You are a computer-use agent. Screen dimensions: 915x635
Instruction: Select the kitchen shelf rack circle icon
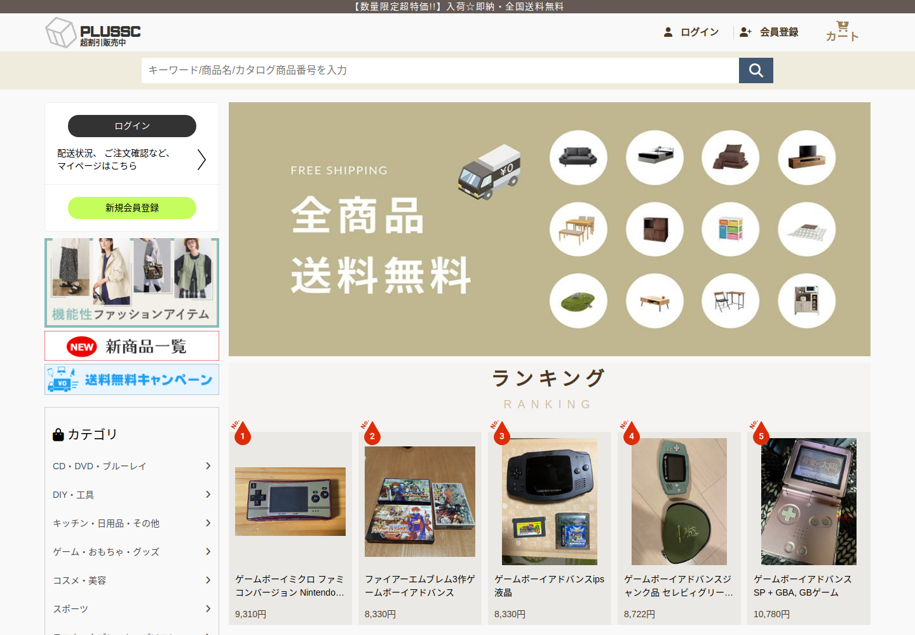[x=807, y=301]
